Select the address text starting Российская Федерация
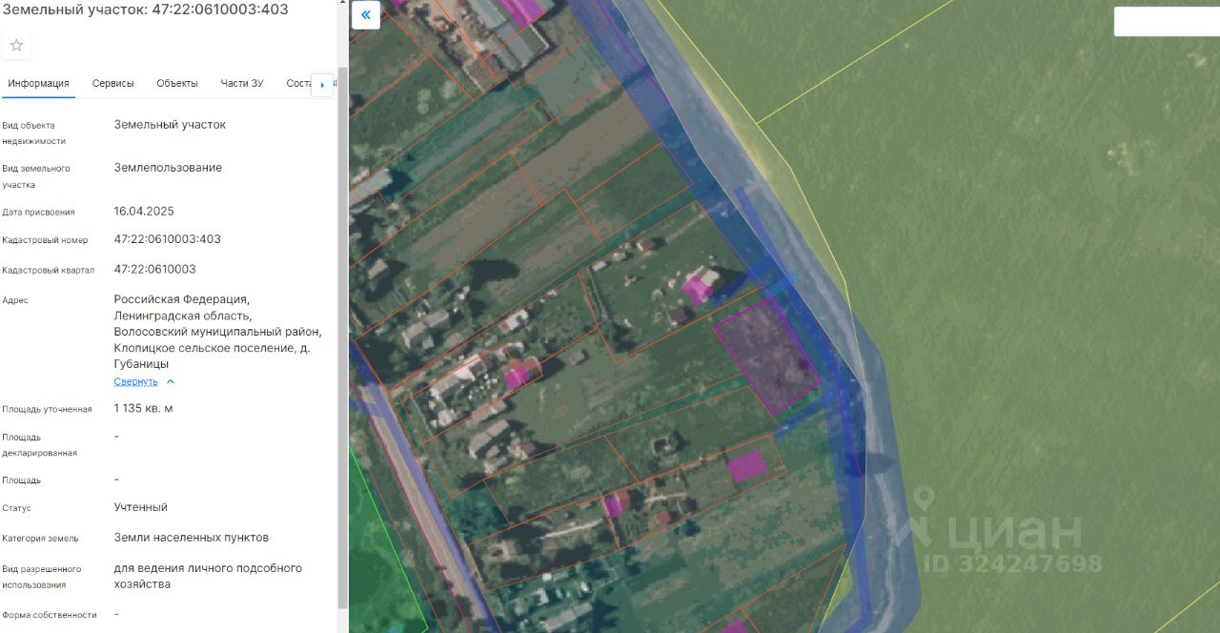Screen dimensions: 1220x633 (x=218, y=332)
